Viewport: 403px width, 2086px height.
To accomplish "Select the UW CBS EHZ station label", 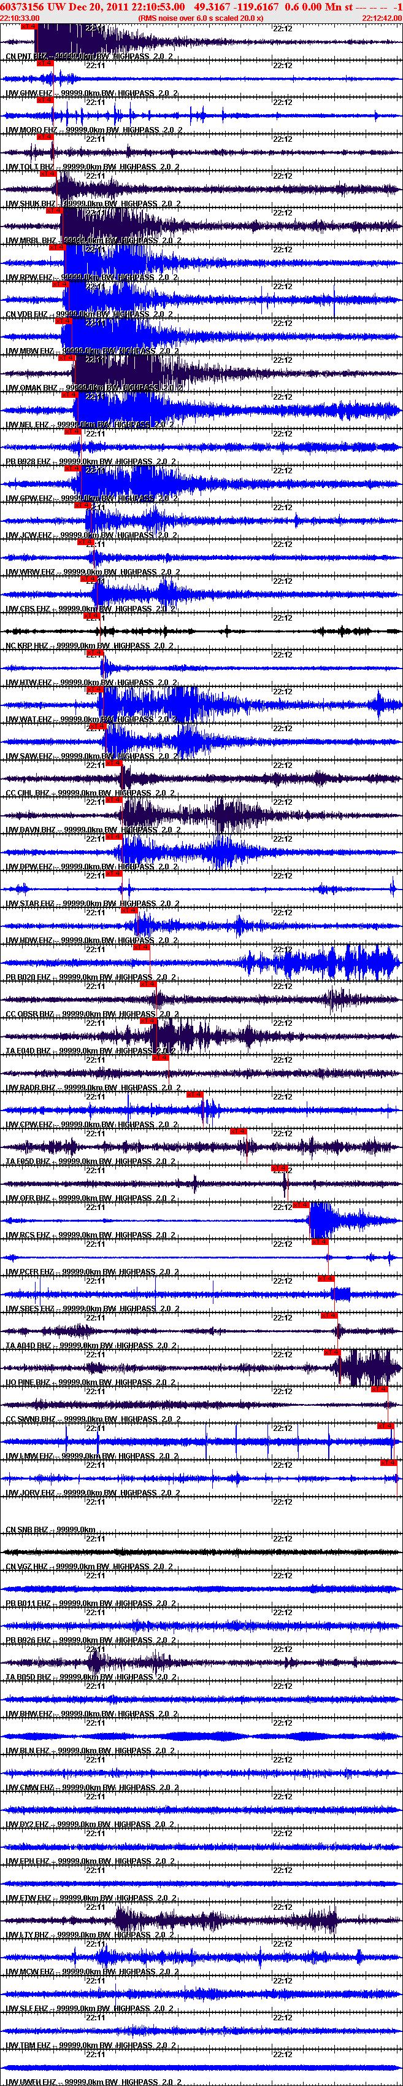I will [28, 609].
